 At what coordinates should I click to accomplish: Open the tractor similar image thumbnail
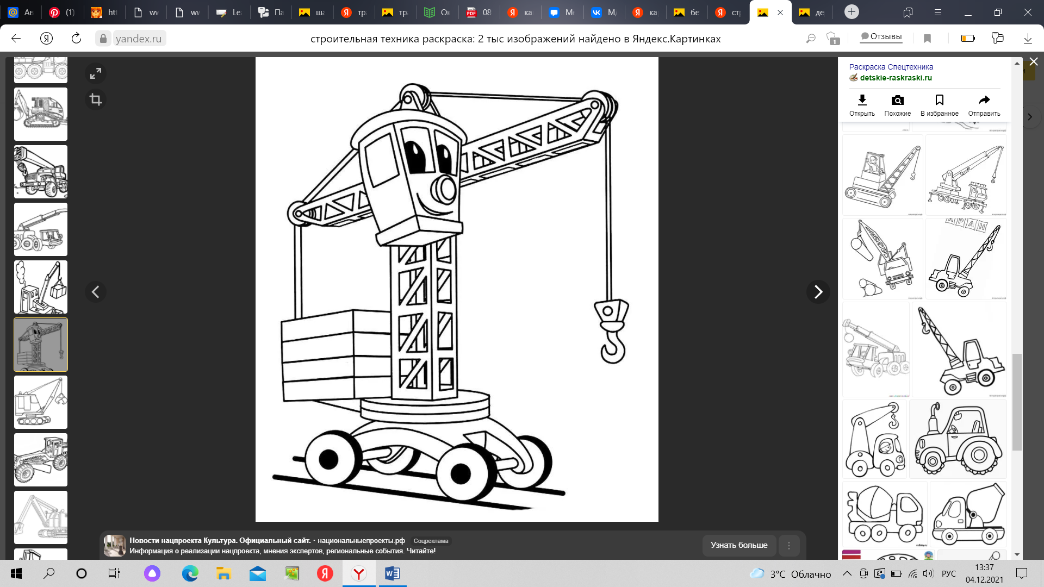coord(958,439)
